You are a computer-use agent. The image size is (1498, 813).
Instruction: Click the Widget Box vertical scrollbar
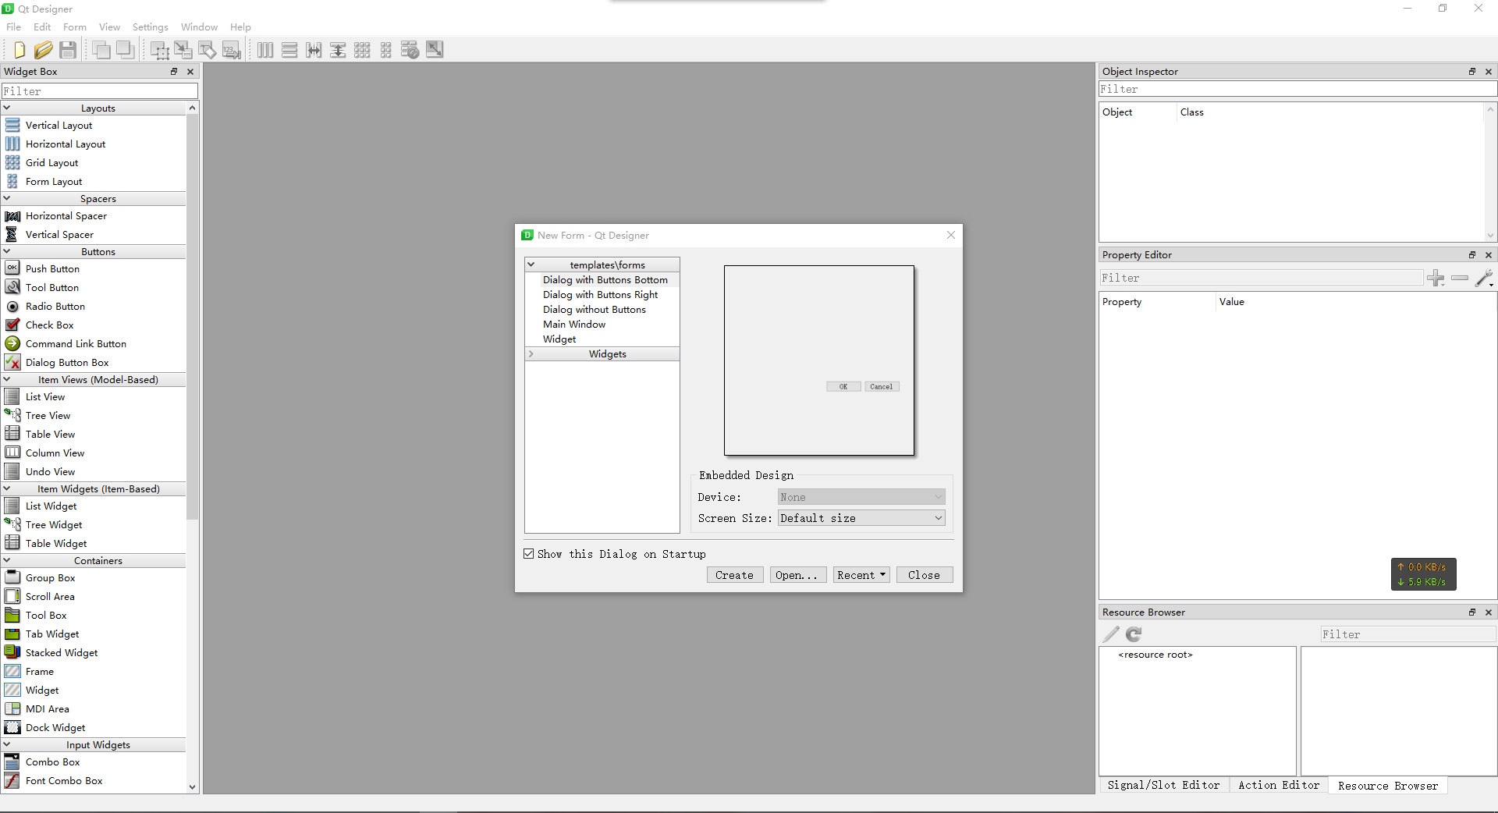pyautogui.click(x=193, y=317)
